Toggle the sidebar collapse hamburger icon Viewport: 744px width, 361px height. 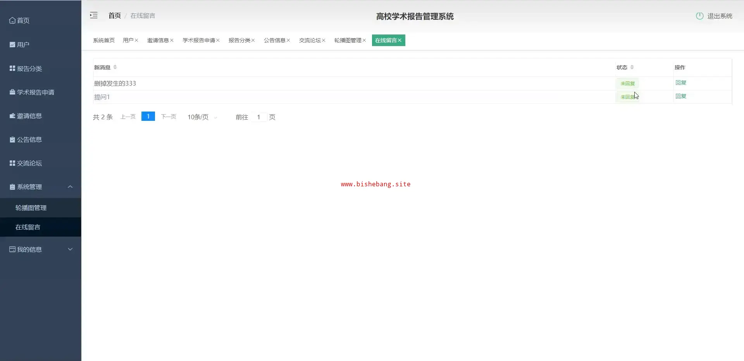94,15
